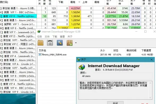Click the All Users license text
Viewport: 156px width, 104px height.
(x=86, y=76)
